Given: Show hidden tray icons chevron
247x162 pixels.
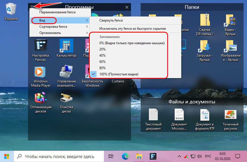Looking at the screenshot, I should [x=179, y=156].
